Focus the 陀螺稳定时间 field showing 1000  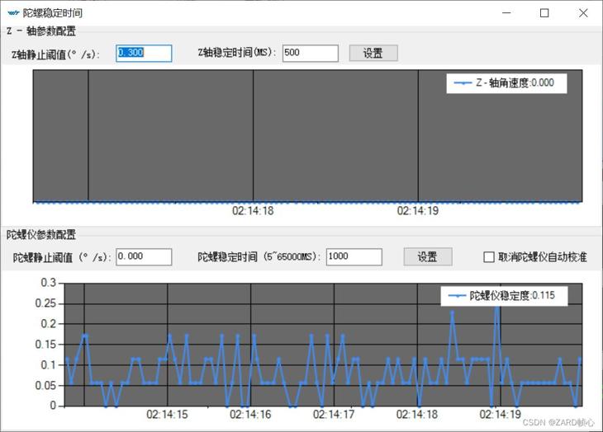click(x=354, y=256)
